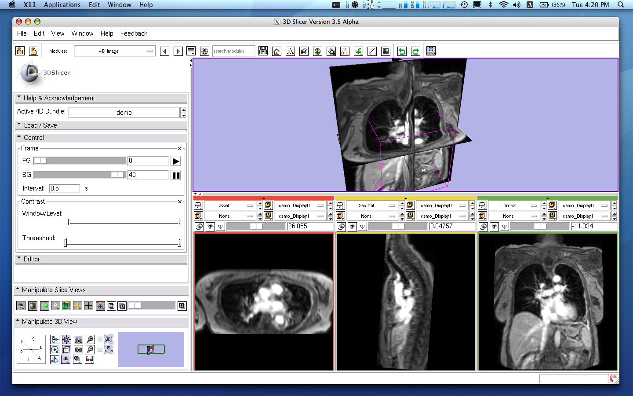The height and width of the screenshot is (396, 633).
Task: Toggle the eye visibility icon in Sagittal viewer
Action: pos(352,227)
